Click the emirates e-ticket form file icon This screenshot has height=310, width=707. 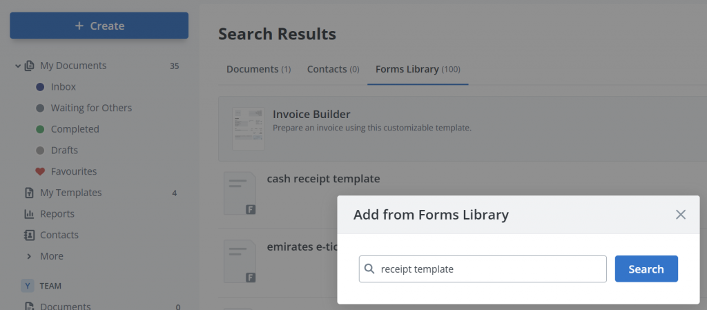coord(240,262)
